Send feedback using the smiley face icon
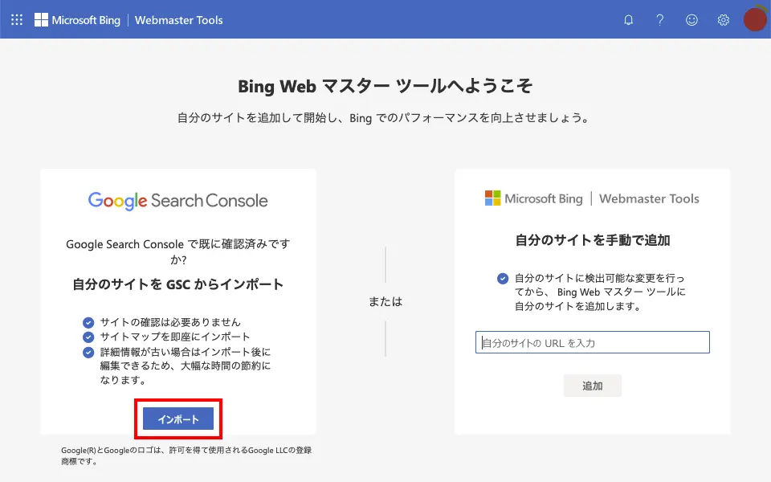Image resolution: width=771 pixels, height=482 pixels. [x=691, y=20]
